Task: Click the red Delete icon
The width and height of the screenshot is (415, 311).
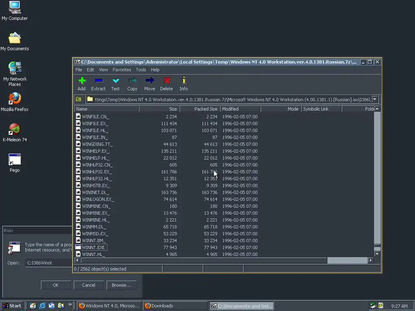Action: [167, 81]
